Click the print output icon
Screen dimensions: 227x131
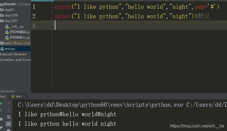pos(8,130)
